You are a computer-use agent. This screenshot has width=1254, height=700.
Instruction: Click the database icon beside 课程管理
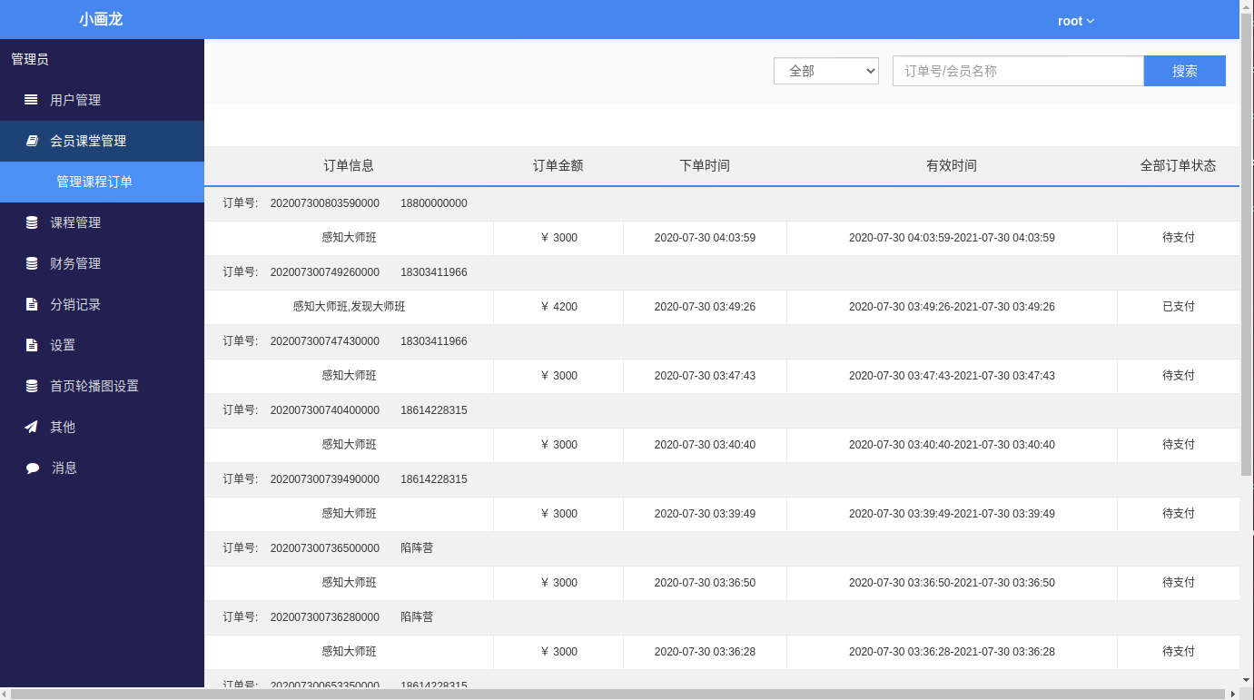tap(32, 222)
